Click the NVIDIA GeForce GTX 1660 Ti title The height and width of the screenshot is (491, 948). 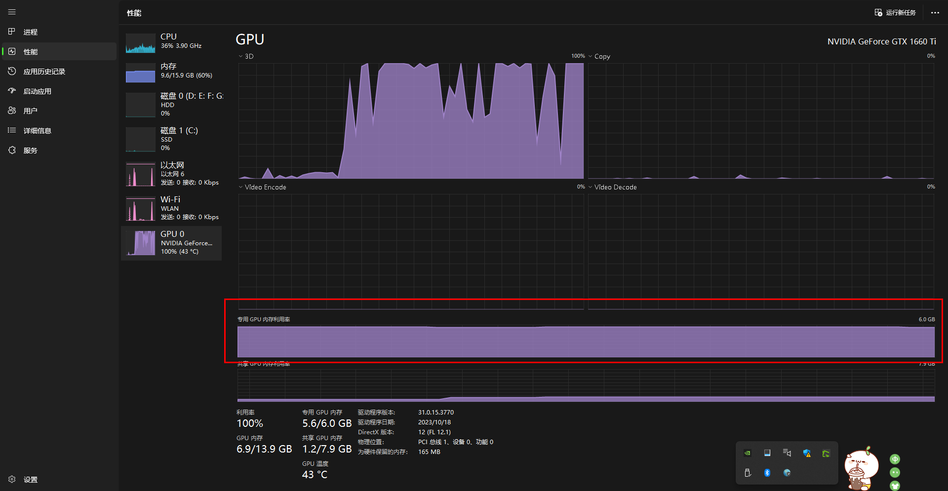pyautogui.click(x=882, y=42)
